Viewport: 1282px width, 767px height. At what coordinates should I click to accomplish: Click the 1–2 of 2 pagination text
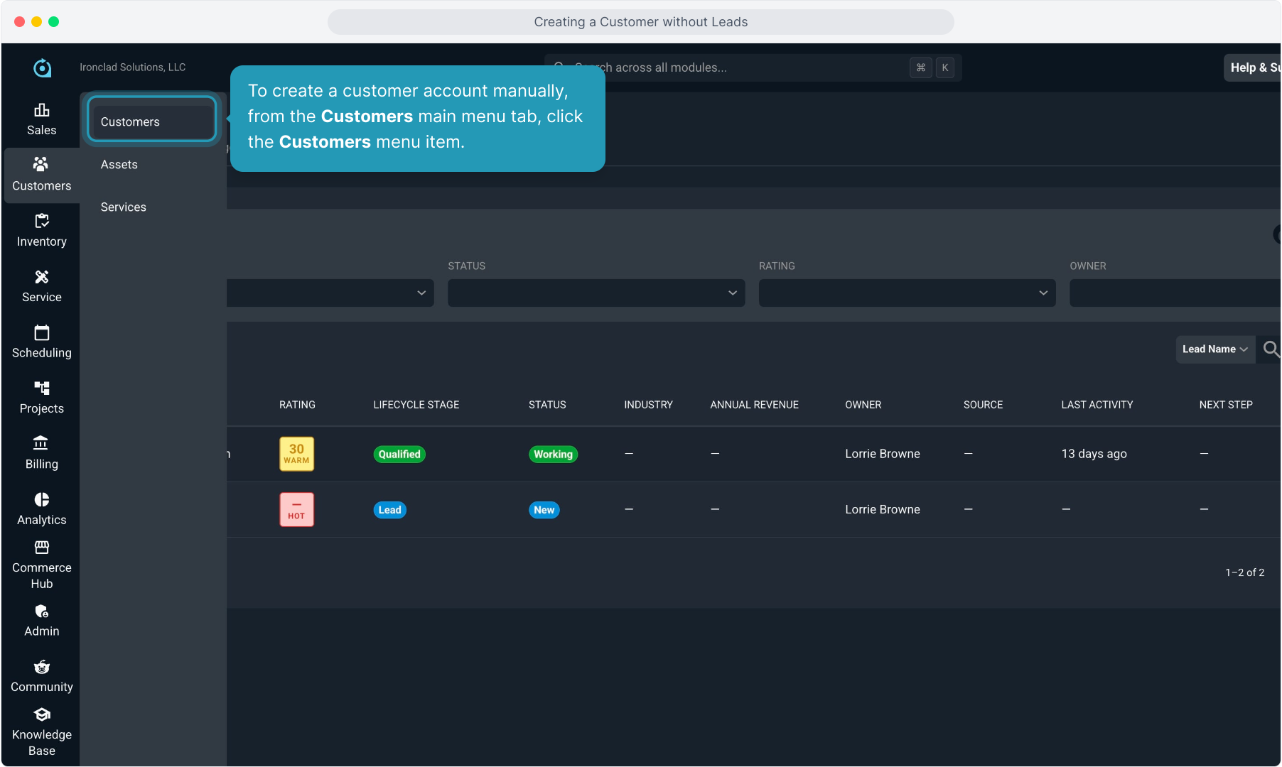(1244, 572)
